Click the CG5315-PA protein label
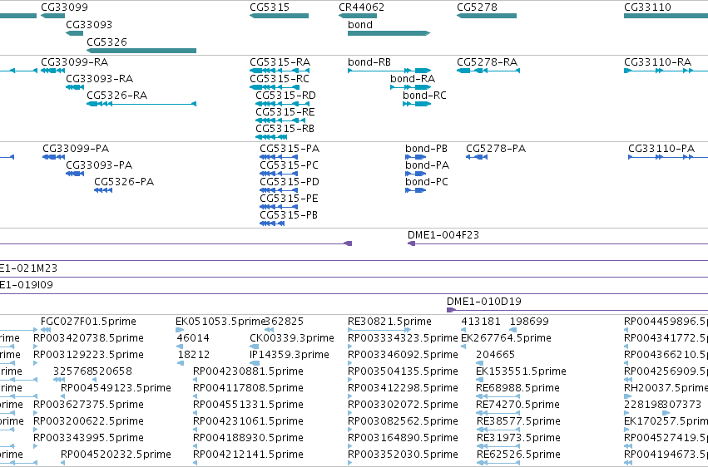708x467 pixels. [x=290, y=149]
